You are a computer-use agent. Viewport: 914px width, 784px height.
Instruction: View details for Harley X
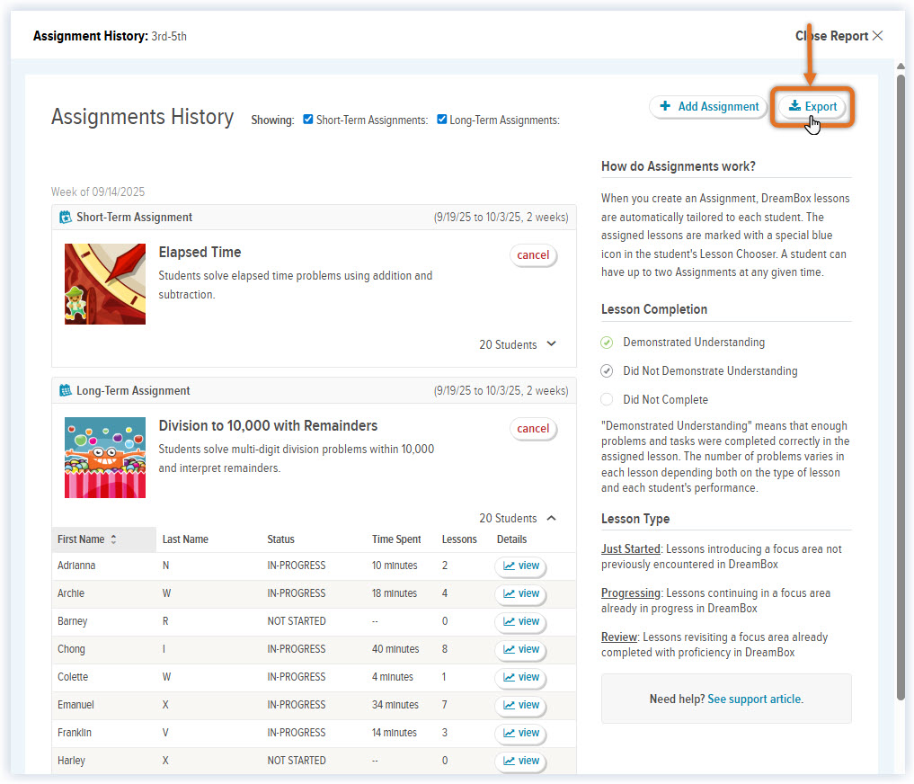tap(520, 761)
